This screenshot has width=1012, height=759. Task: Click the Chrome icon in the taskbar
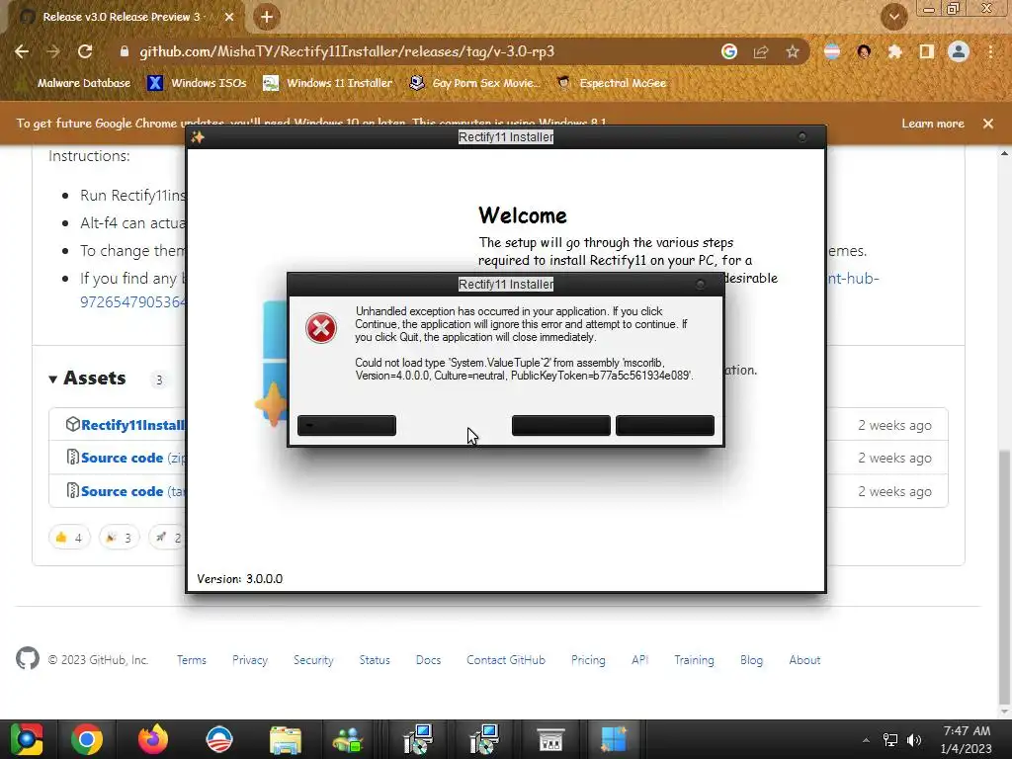[x=87, y=739]
